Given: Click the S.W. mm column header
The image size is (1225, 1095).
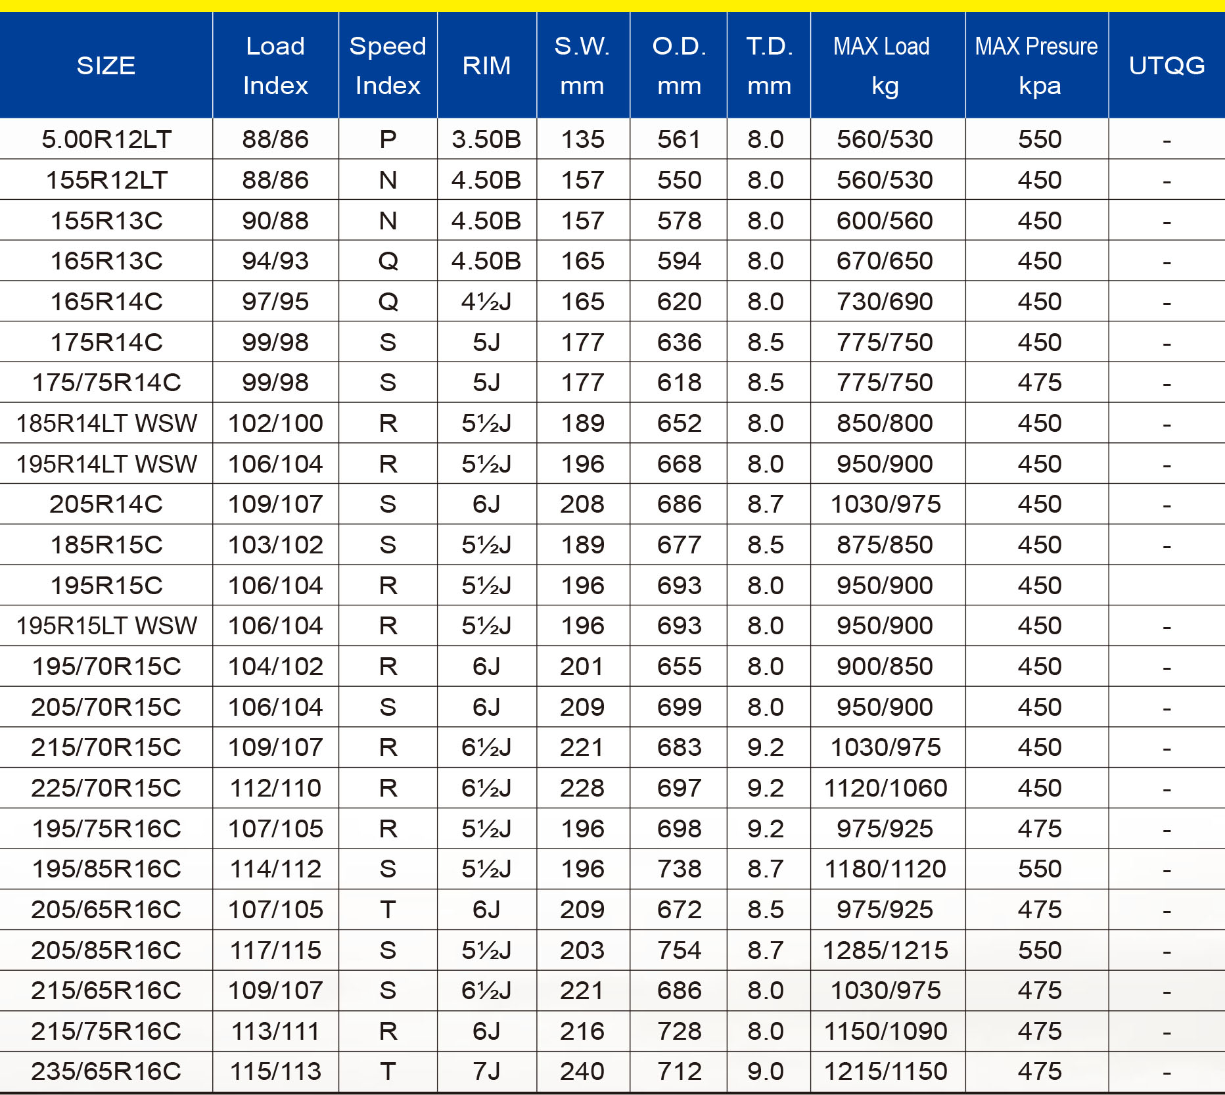Looking at the screenshot, I should (x=583, y=66).
